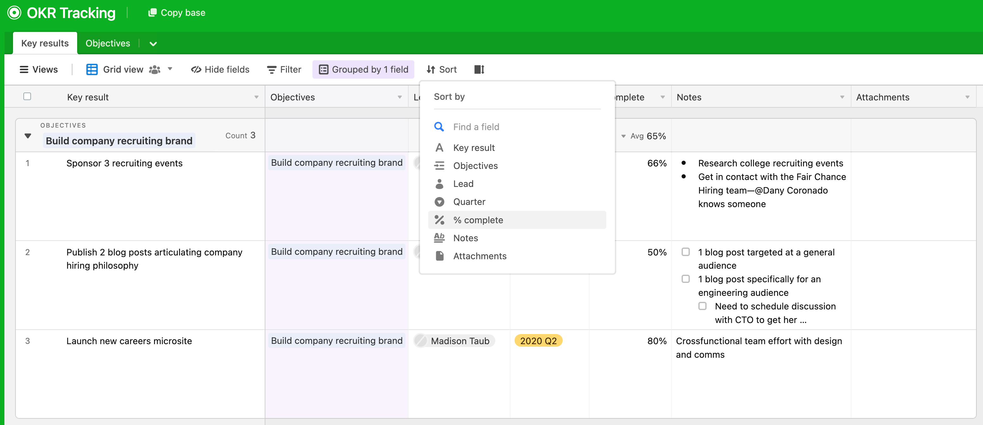Toggle the select-all checkbox in header
Screen dimensions: 983x425
point(27,97)
